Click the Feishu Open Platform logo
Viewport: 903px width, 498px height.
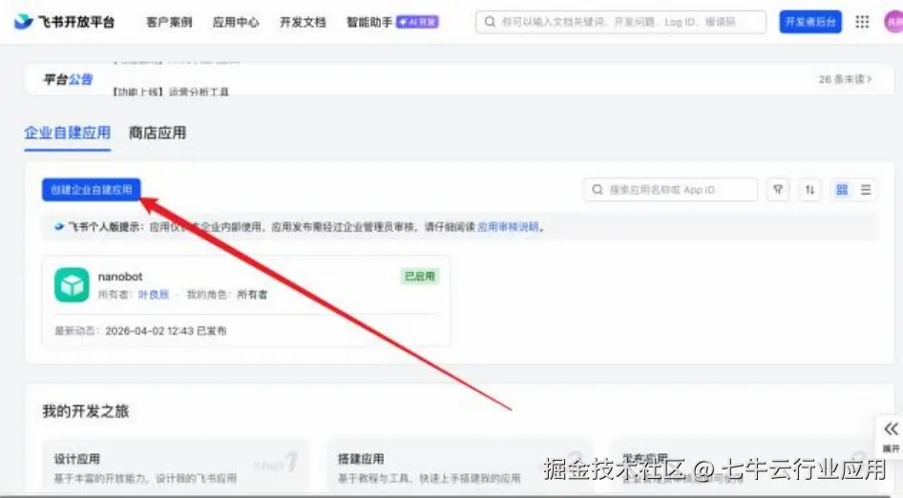pyautogui.click(x=64, y=22)
